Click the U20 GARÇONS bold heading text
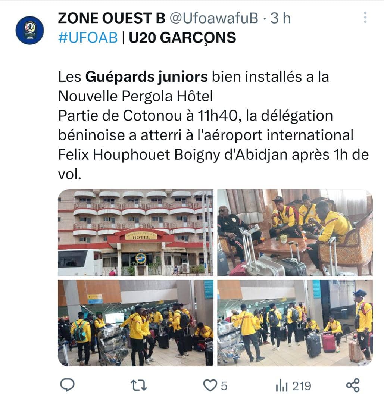The width and height of the screenshot is (384, 403). click(x=182, y=38)
